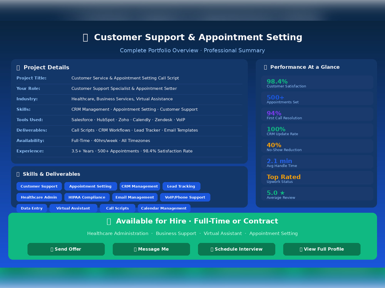Screen dimensions: 385x288
Task: Click the Customer Support & Appointment Setting heading
Action: tap(198, 37)
